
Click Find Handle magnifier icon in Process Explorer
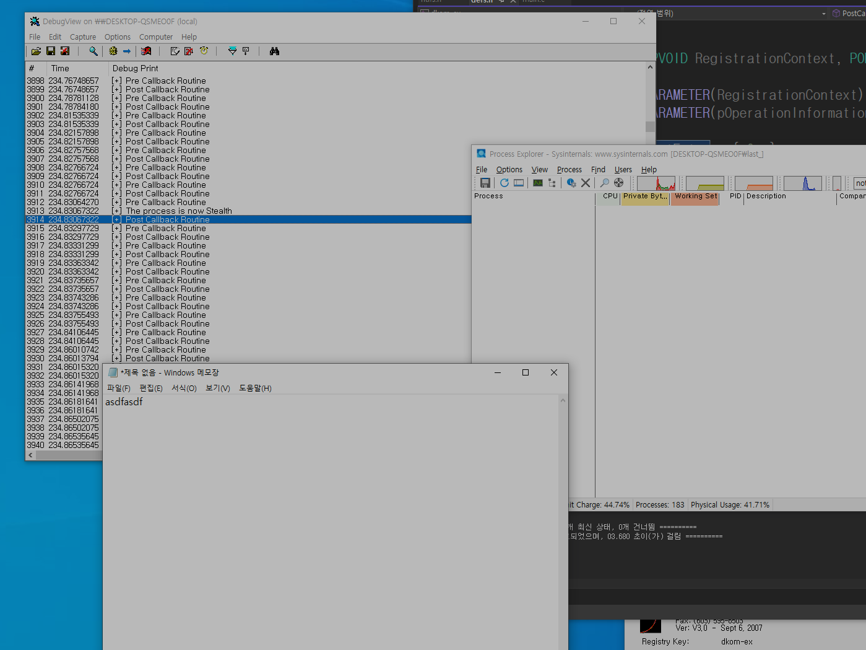point(605,183)
